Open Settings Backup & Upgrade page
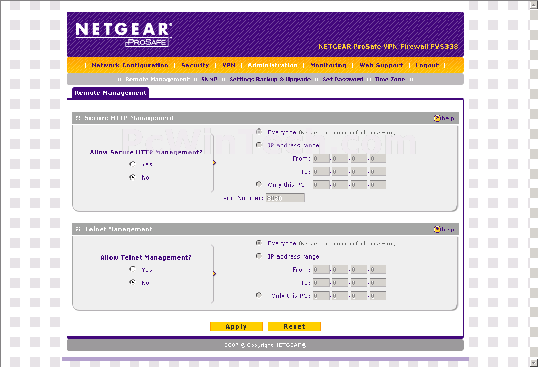This screenshot has width=538, height=367. [x=270, y=80]
